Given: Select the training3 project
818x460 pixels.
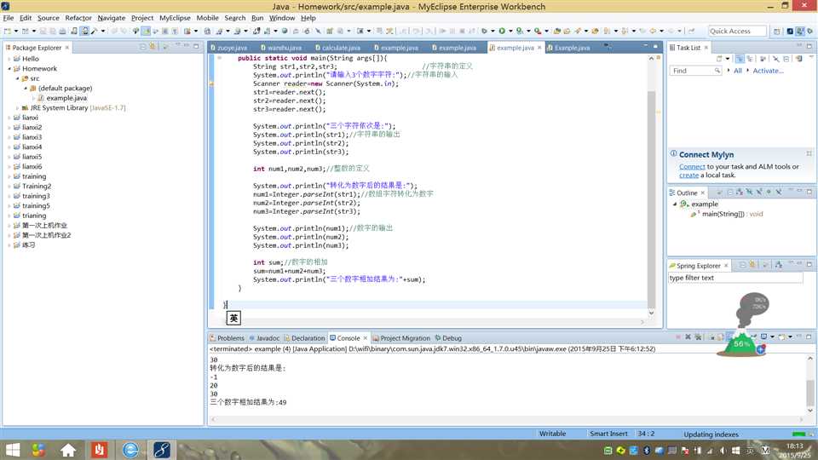Looking at the screenshot, I should (36, 196).
